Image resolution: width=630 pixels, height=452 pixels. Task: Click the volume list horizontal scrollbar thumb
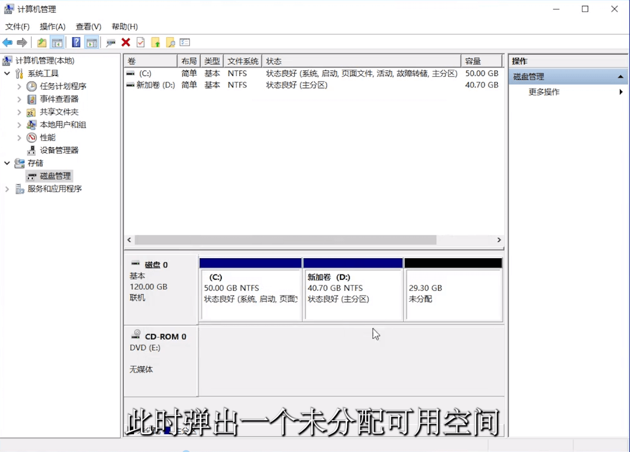(x=285, y=240)
